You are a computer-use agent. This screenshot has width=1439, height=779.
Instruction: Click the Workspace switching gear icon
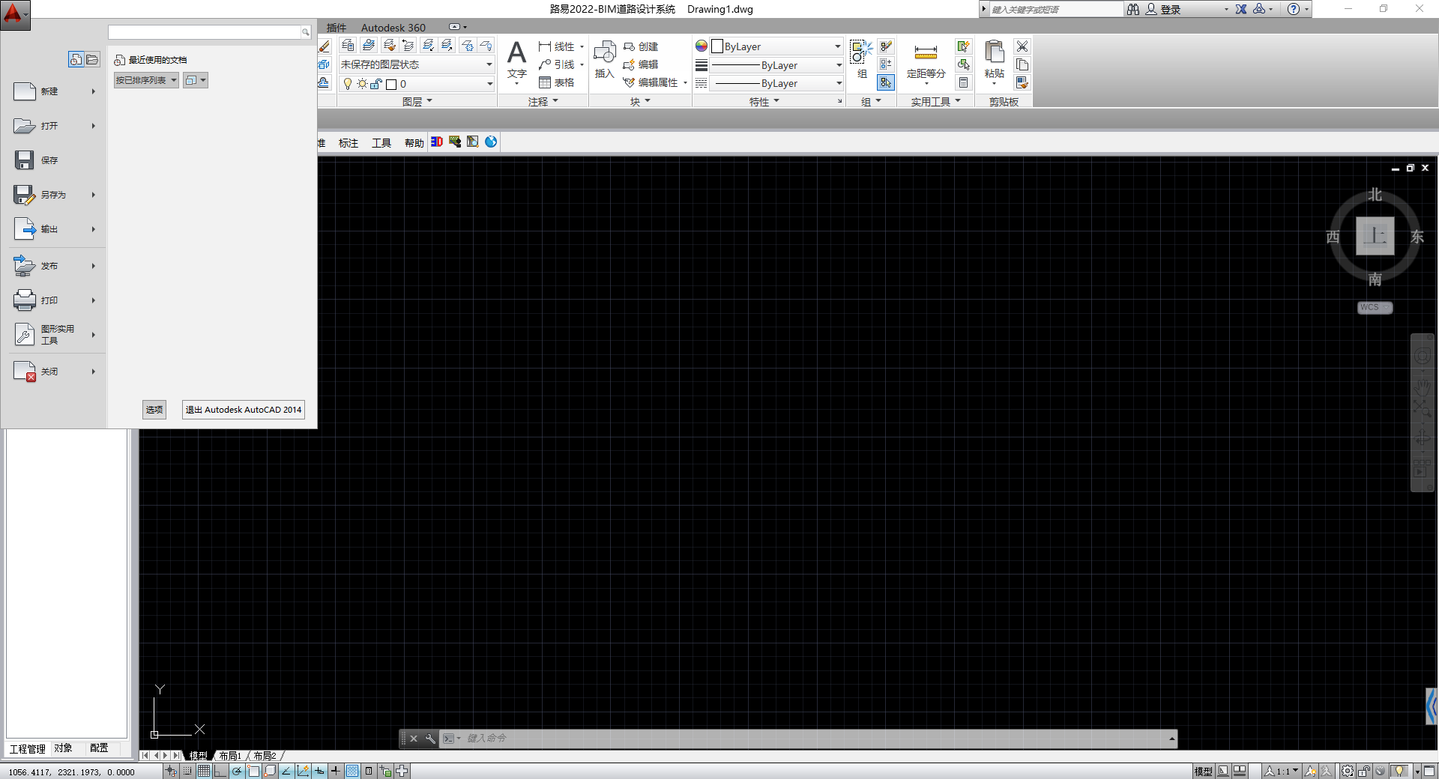coord(1348,771)
